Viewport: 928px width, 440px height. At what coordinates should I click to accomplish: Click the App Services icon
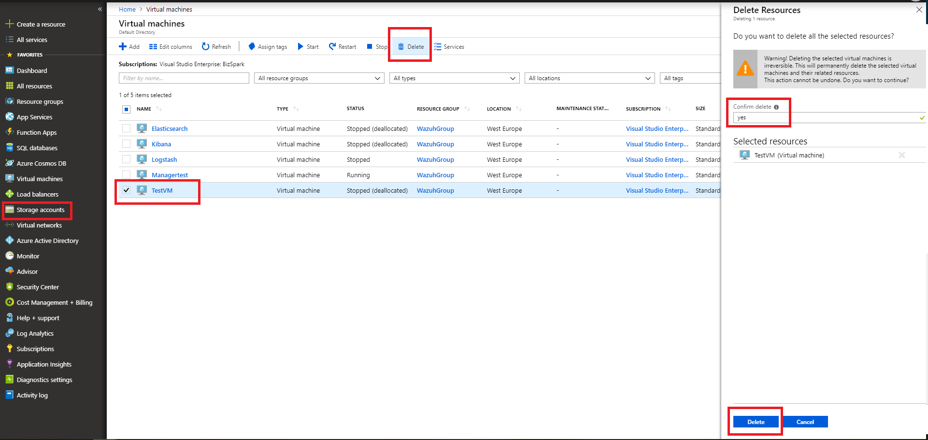(x=9, y=117)
